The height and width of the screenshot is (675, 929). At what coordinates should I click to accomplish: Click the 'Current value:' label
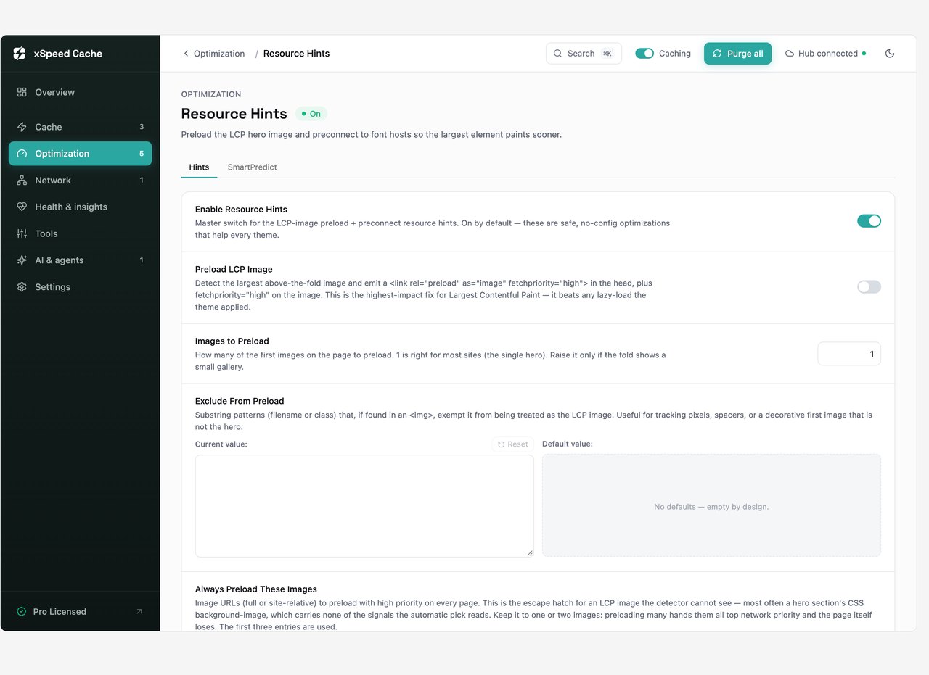(x=221, y=444)
